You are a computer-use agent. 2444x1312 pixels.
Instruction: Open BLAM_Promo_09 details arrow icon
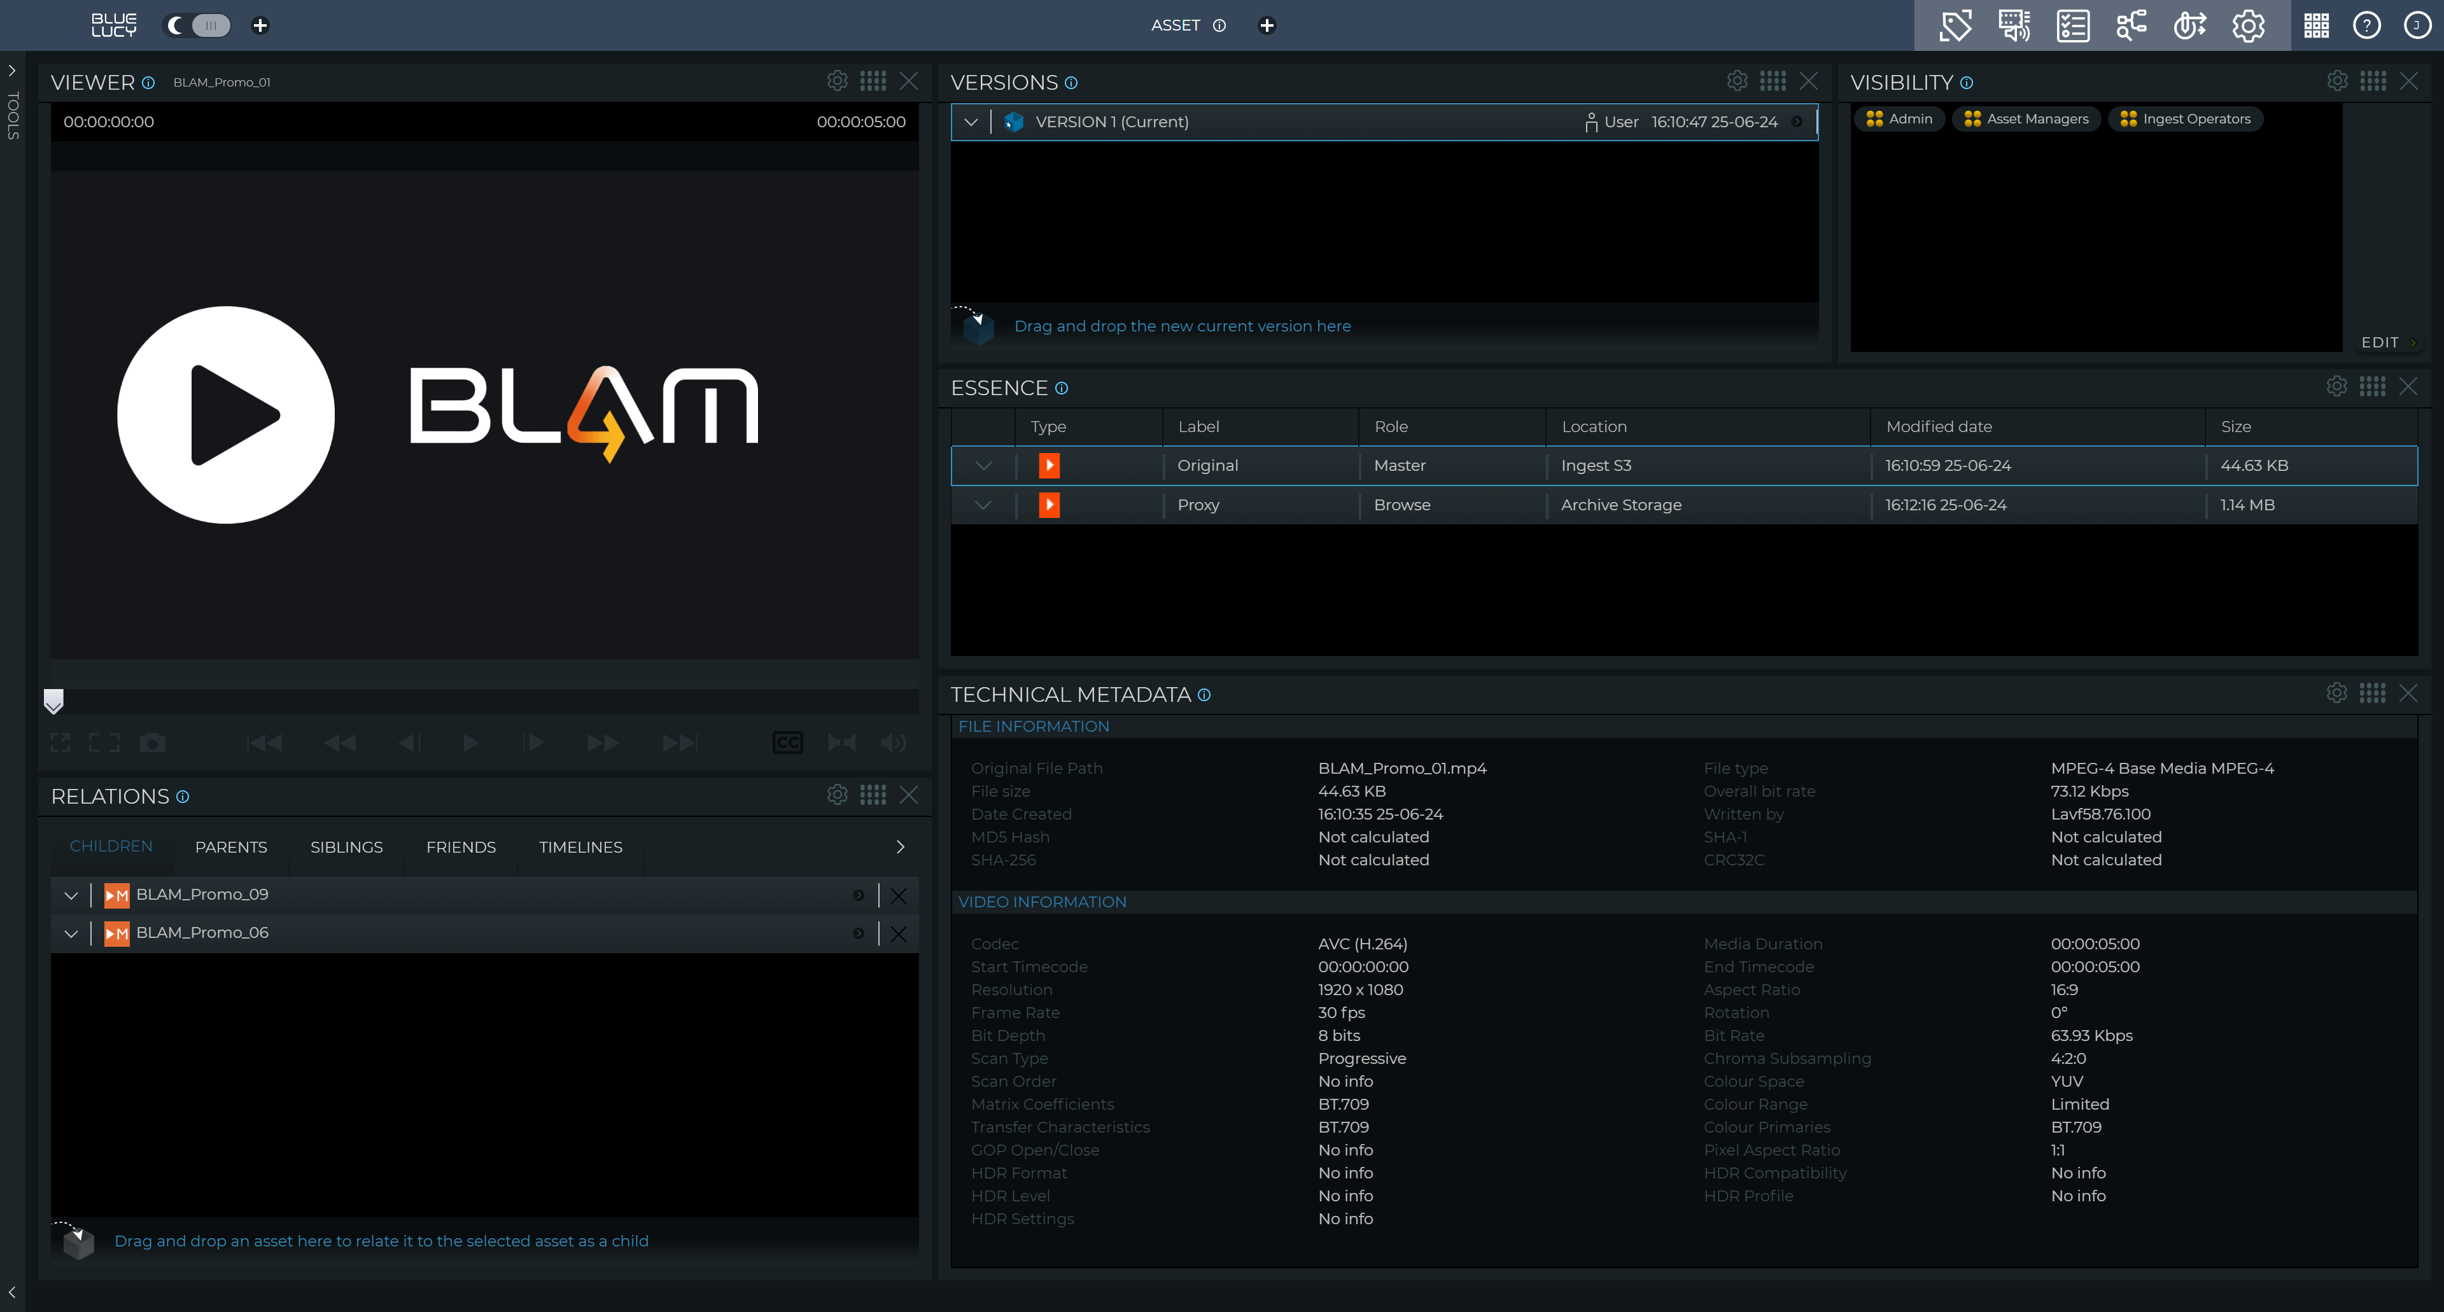[859, 895]
